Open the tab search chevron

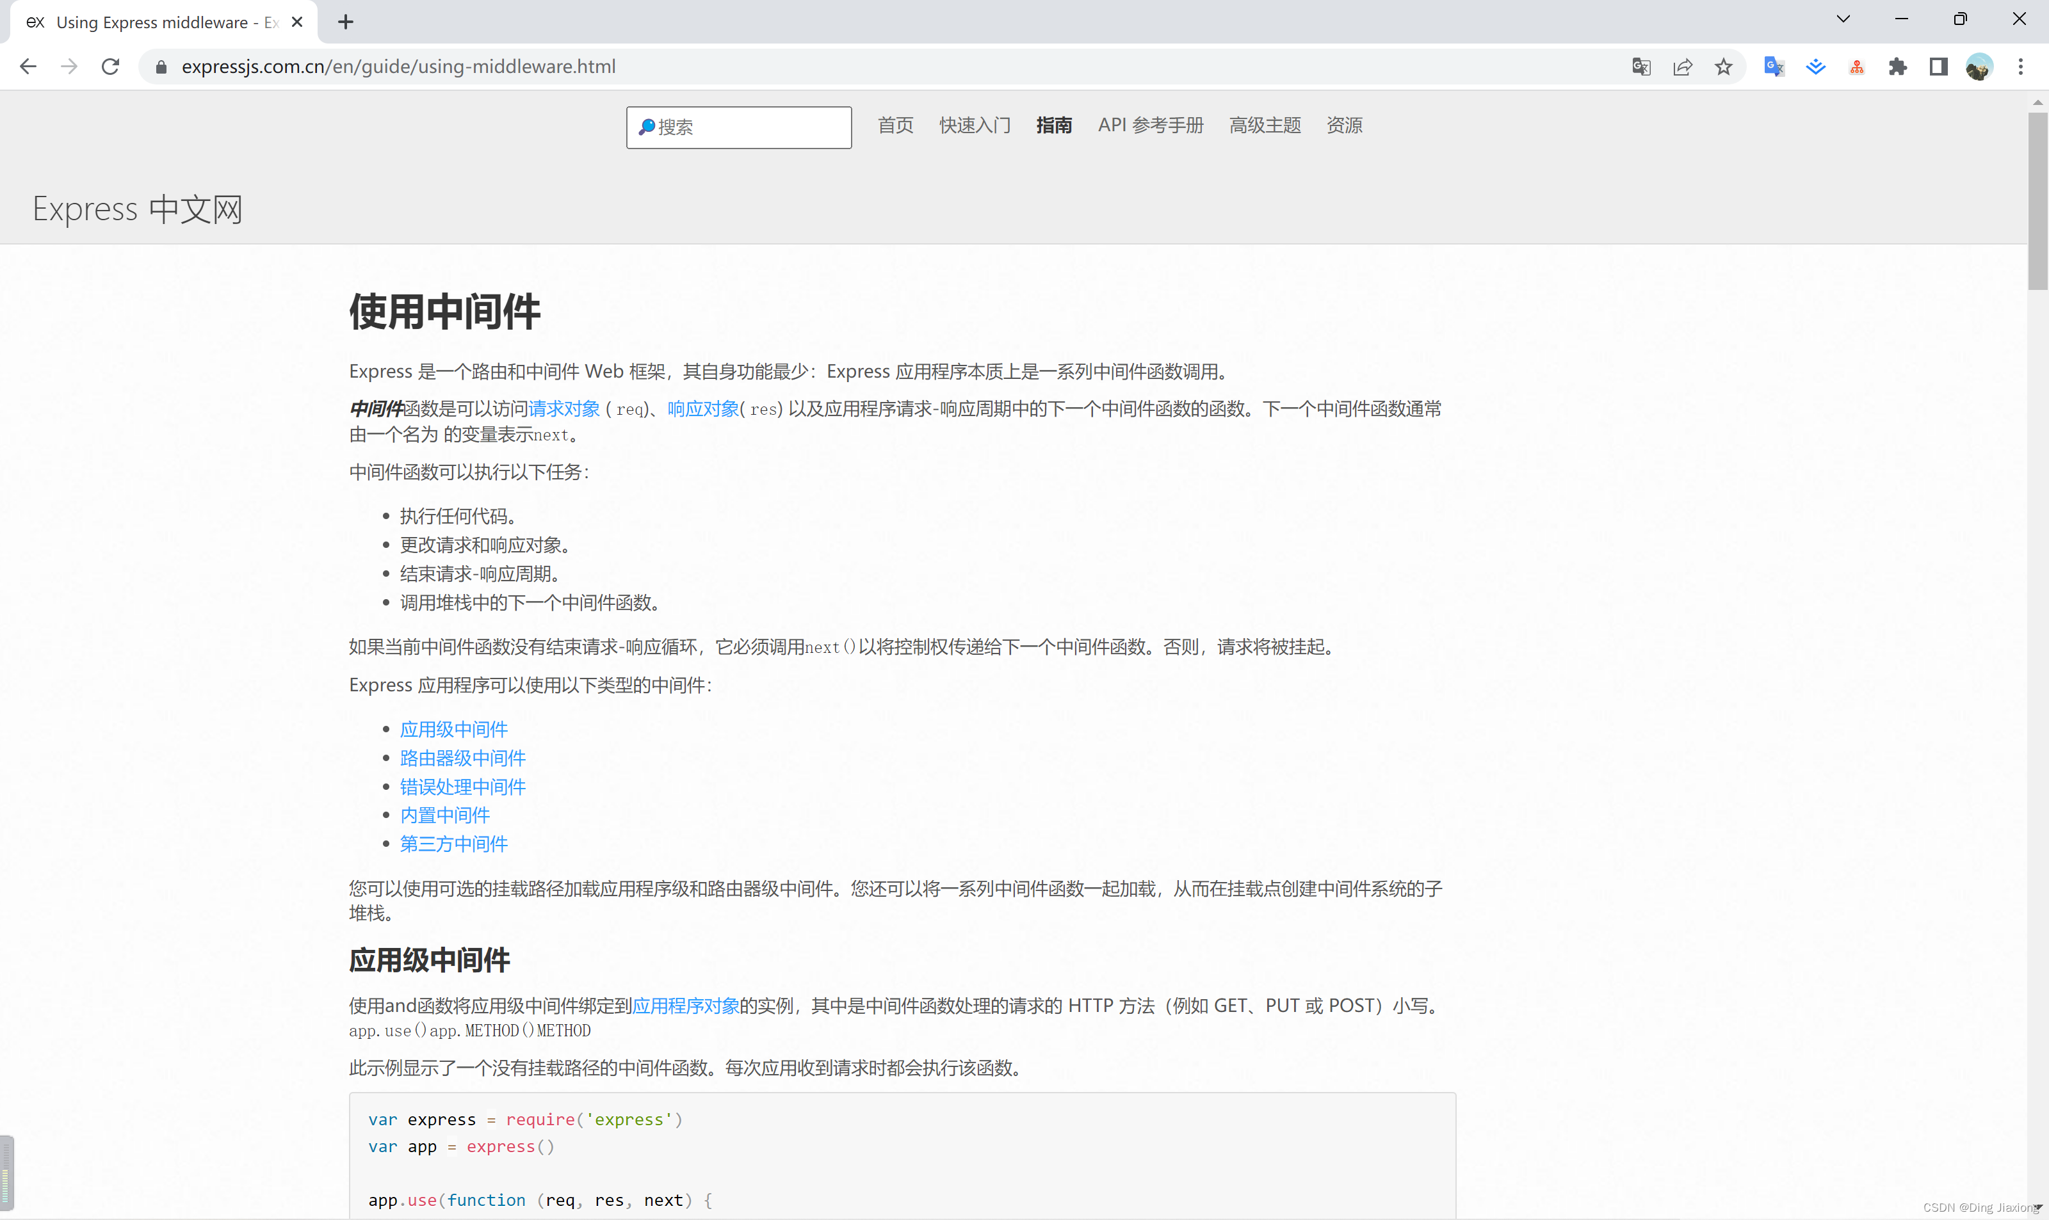point(1843,18)
